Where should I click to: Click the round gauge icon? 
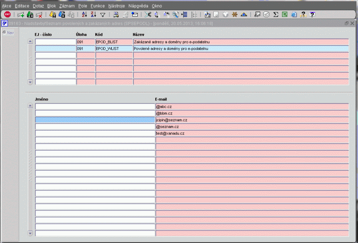[266, 15]
